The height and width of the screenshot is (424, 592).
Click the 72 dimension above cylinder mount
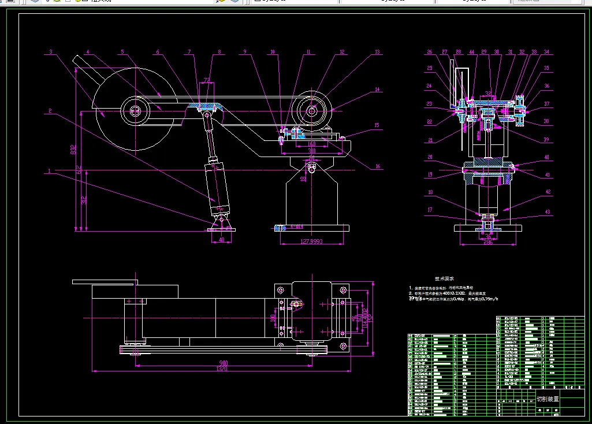[x=207, y=80]
